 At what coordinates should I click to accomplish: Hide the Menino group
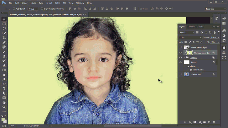[181, 58]
